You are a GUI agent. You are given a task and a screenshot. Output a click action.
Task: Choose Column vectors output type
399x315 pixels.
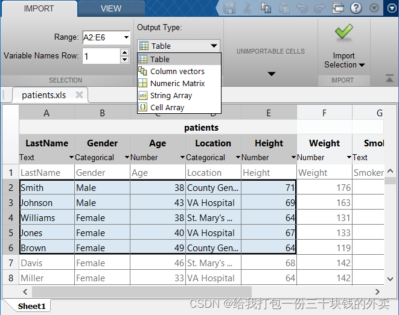(x=179, y=71)
